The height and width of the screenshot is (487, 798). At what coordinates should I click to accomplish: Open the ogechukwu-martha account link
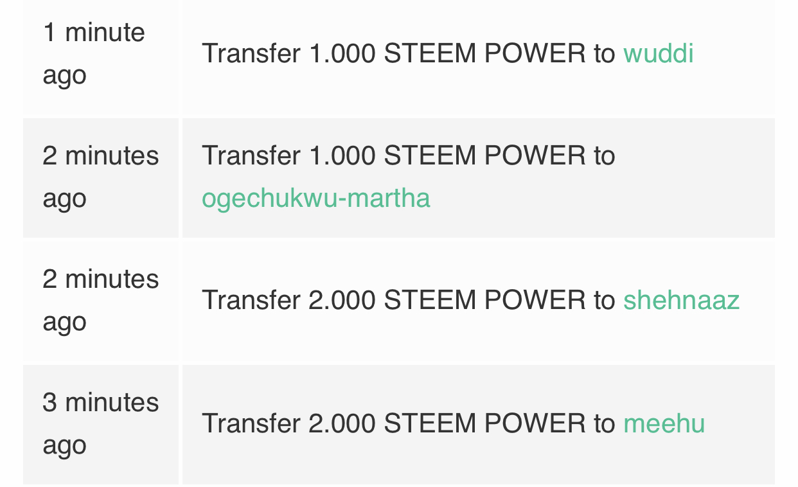click(x=315, y=198)
